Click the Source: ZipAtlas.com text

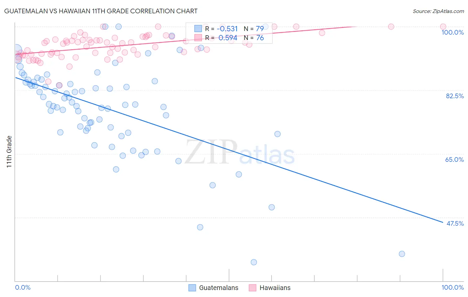click(438, 11)
